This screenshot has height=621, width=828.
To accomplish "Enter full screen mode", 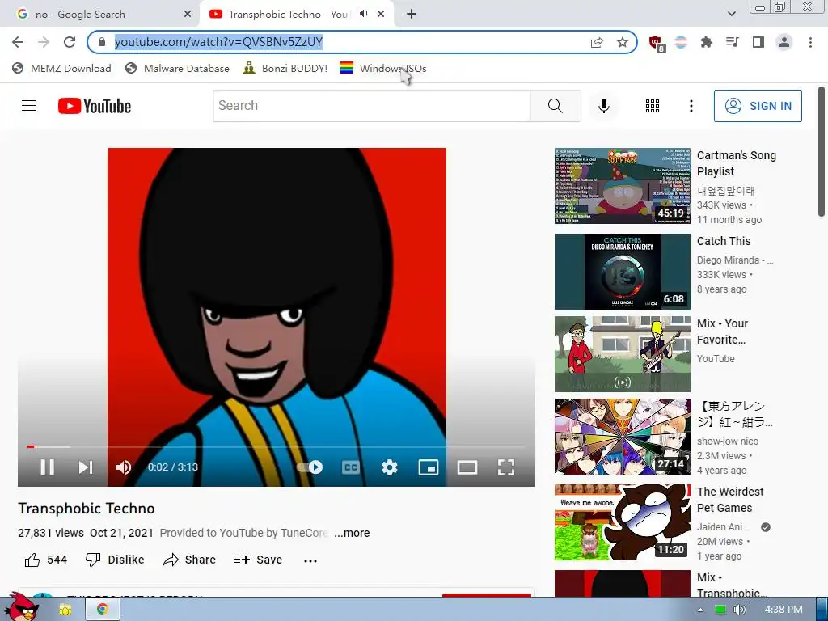I will coord(506,467).
